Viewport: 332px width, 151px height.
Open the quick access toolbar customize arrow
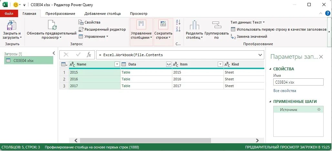[24, 5]
